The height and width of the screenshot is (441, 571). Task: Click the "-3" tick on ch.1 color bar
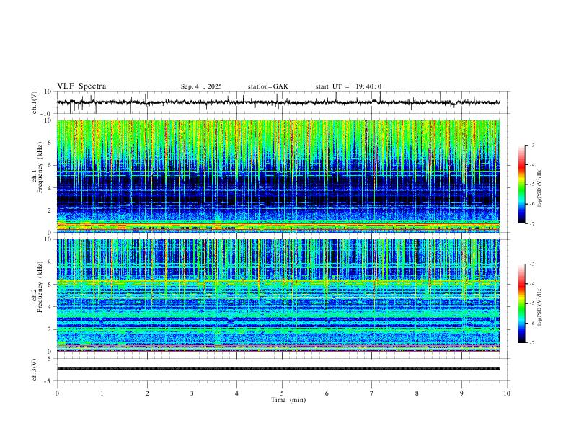(531, 146)
